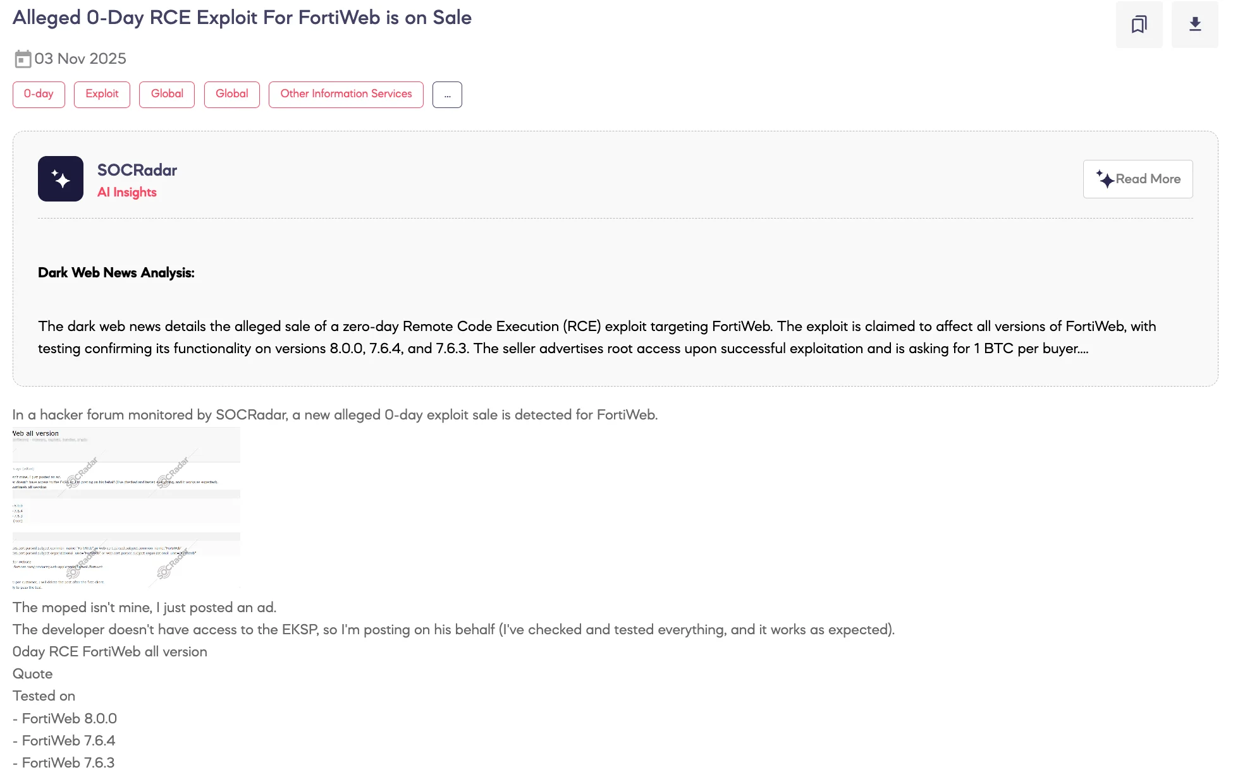This screenshot has width=1233, height=777.
Task: Click the second Global category label
Action: pos(231,94)
